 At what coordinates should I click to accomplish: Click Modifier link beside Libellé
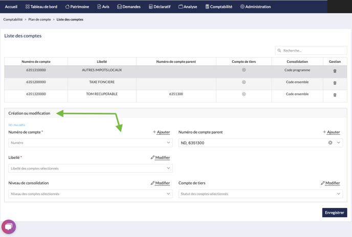click(x=160, y=158)
